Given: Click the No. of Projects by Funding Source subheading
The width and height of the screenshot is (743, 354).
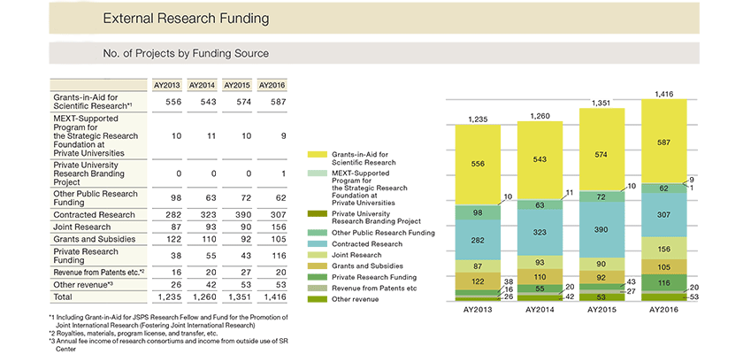Looking at the screenshot, I should click(x=186, y=54).
